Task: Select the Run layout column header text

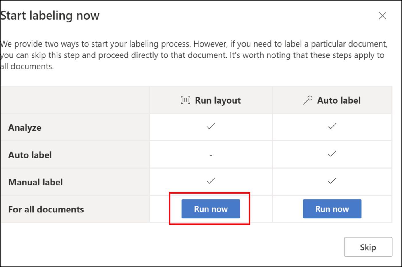Action: 218,100
